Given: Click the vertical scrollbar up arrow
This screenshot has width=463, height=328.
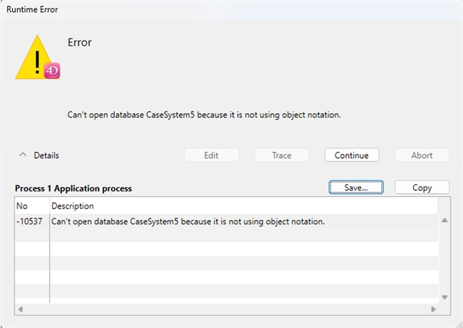Looking at the screenshot, I should (445, 221).
